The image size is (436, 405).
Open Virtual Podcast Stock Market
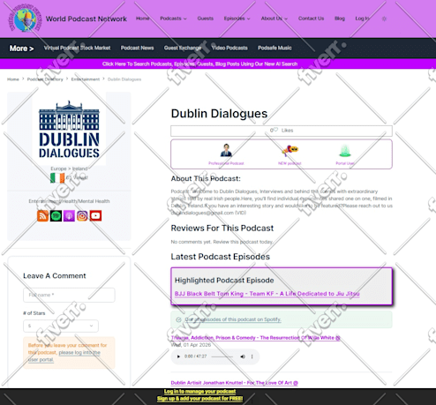78,48
